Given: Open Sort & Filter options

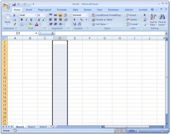Looking at the screenshot, I should tap(153, 20).
